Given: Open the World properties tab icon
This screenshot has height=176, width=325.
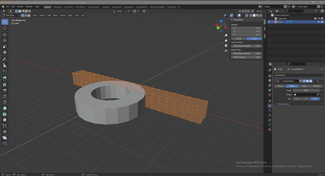Looking at the screenshot, I should click(x=270, y=95).
